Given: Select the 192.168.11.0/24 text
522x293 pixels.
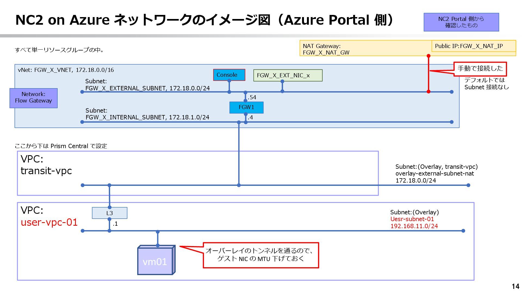Looking at the screenshot, I should point(414,226).
